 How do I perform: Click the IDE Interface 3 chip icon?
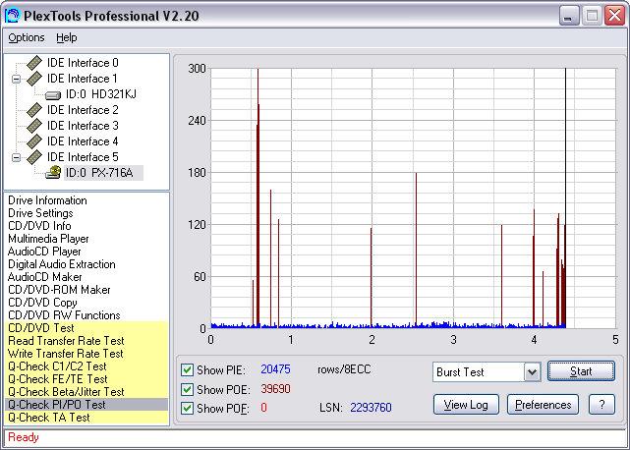(x=34, y=126)
